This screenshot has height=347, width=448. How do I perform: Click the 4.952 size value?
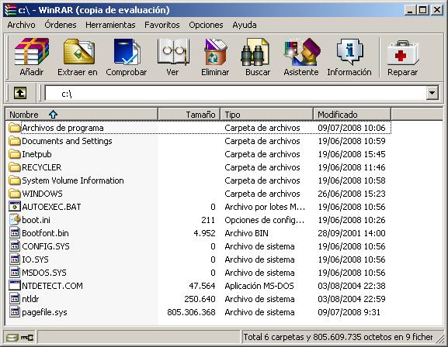click(204, 233)
